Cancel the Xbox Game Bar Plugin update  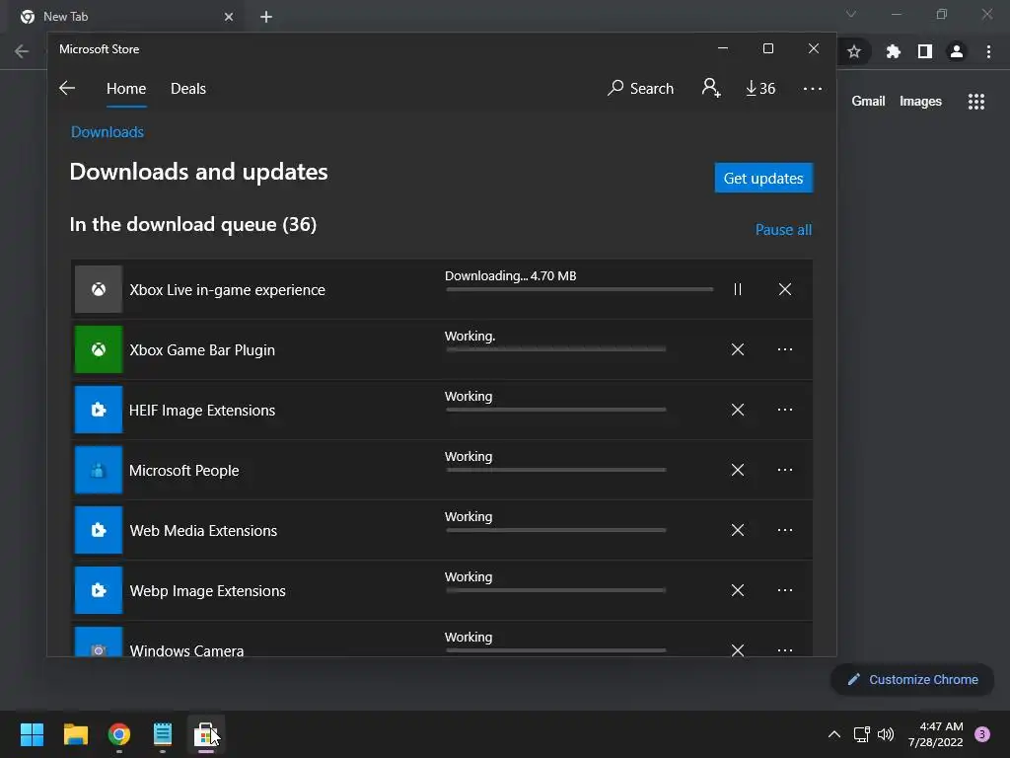click(x=738, y=349)
